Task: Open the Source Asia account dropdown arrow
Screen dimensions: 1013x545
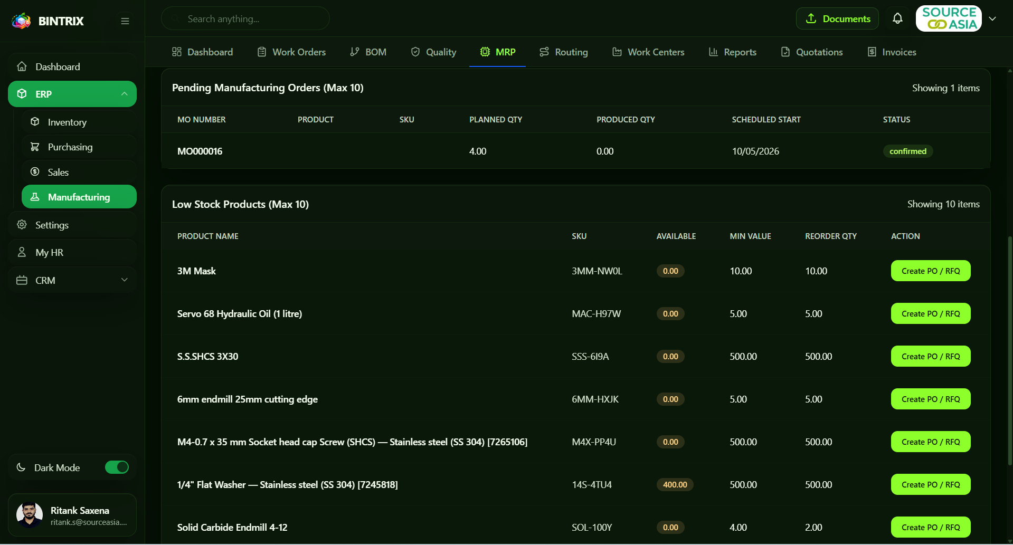Action: click(992, 18)
